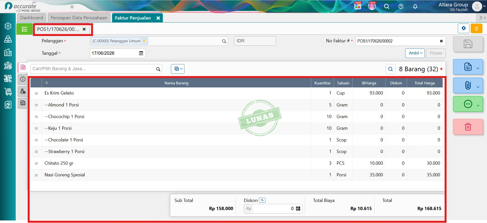Click the blue item search magnifier button
This screenshot has width=487, height=223.
[390, 69]
